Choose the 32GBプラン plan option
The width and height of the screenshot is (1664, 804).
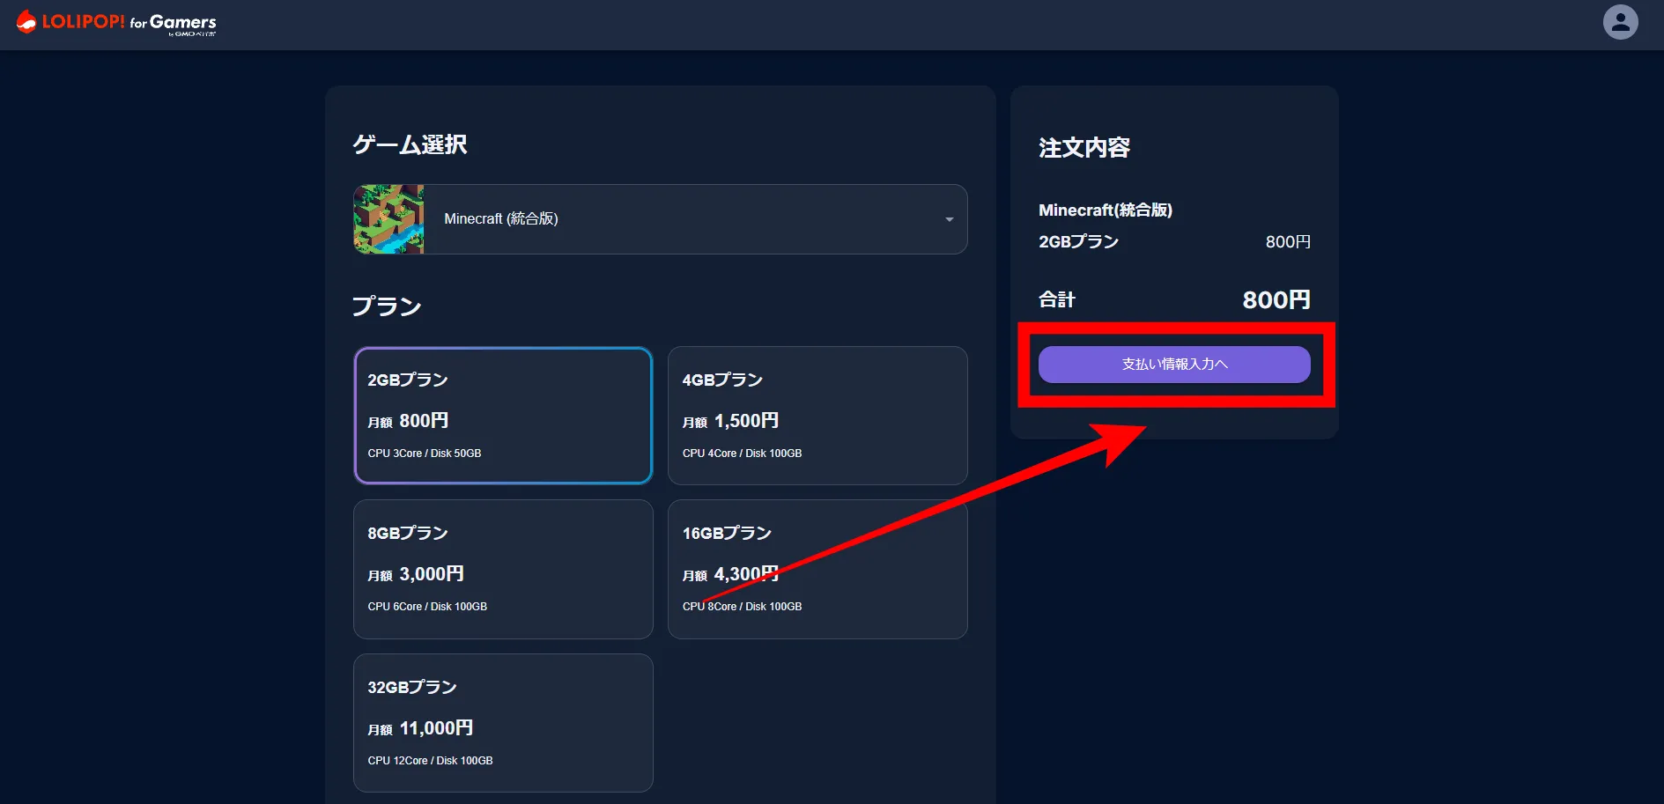pyautogui.click(x=503, y=722)
